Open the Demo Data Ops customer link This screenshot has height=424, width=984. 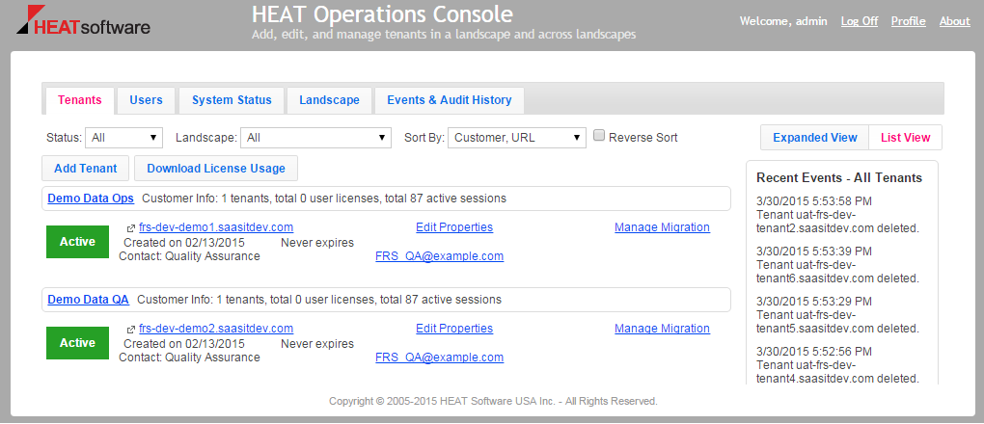click(x=91, y=199)
